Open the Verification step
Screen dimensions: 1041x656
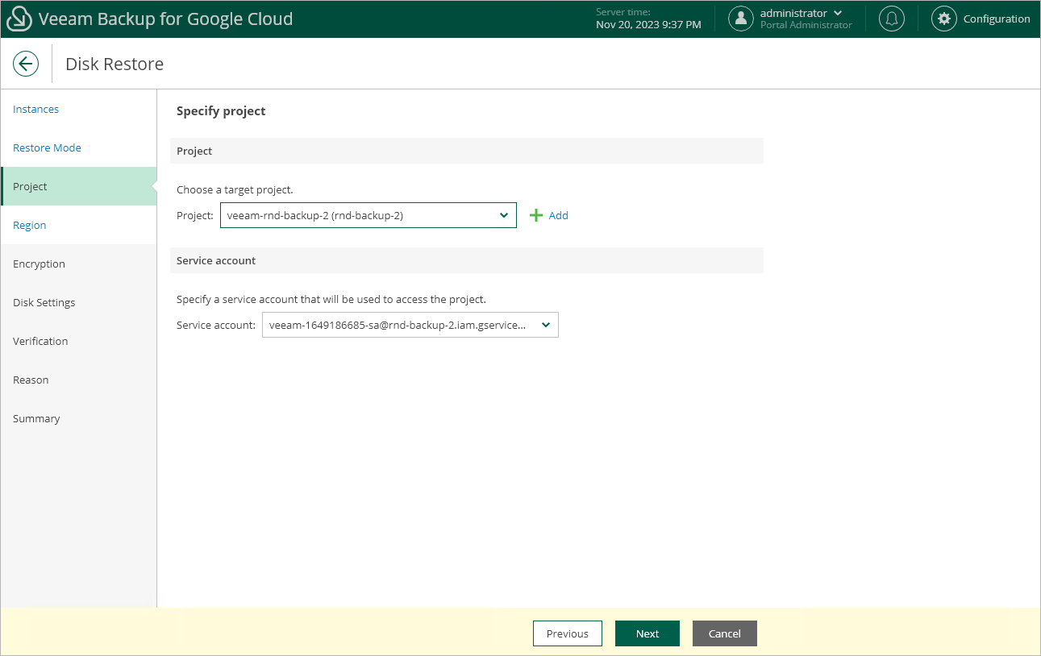click(x=78, y=341)
